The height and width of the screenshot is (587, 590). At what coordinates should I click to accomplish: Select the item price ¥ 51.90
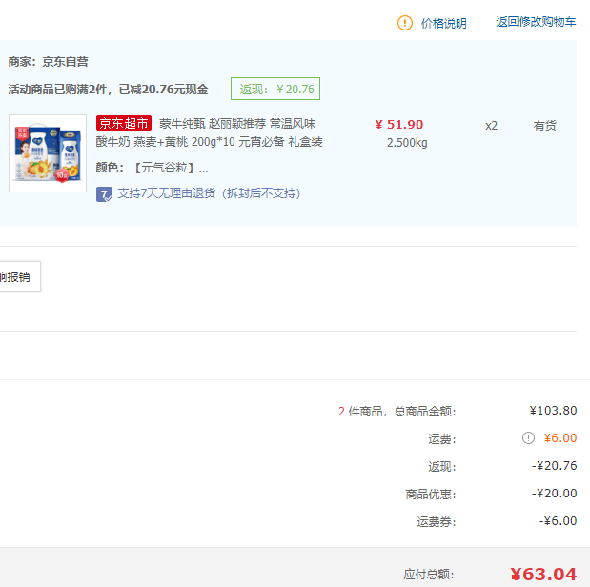(x=399, y=125)
